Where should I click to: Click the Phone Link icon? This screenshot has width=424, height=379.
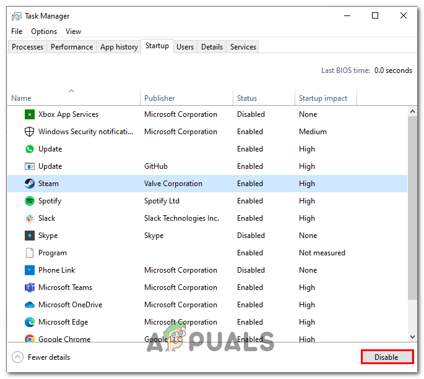30,270
